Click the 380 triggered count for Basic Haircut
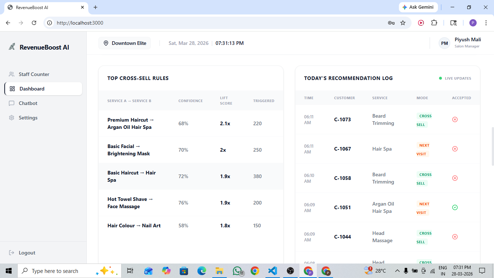494x278 pixels. pyautogui.click(x=257, y=176)
